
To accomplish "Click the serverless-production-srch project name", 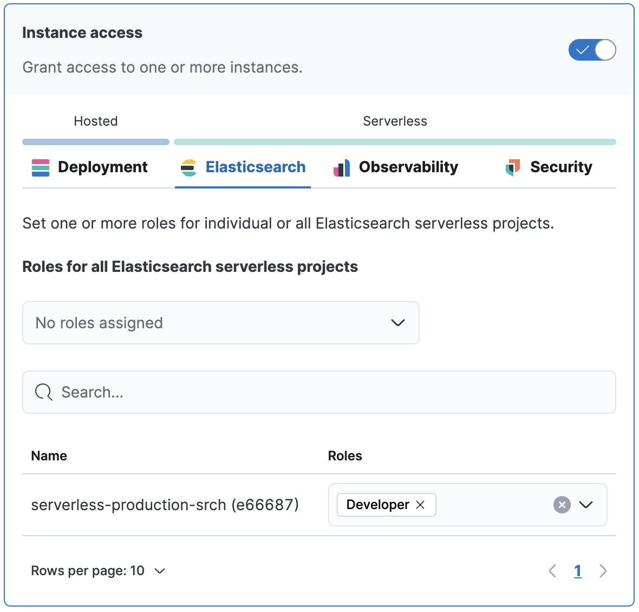I will point(165,505).
